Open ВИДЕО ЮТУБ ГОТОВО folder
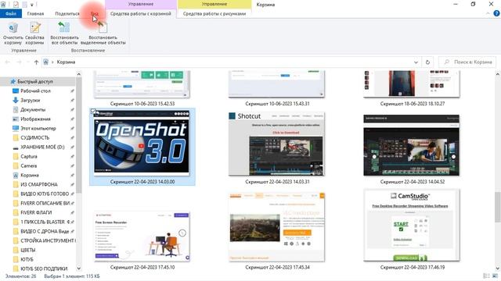501x281 pixels. coord(45,194)
